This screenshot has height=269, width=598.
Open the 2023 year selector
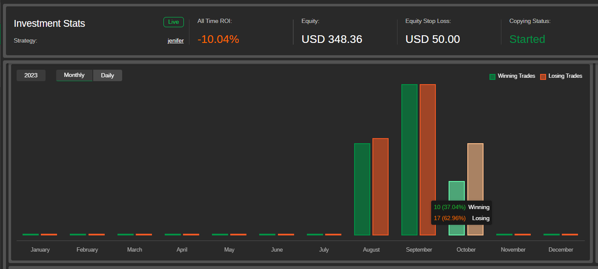(x=31, y=75)
